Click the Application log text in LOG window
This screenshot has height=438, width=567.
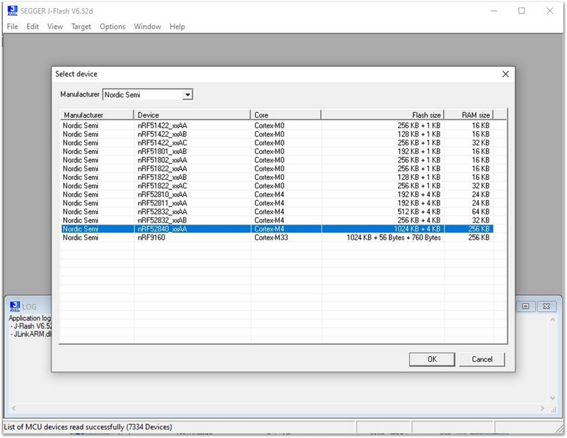tap(30, 318)
